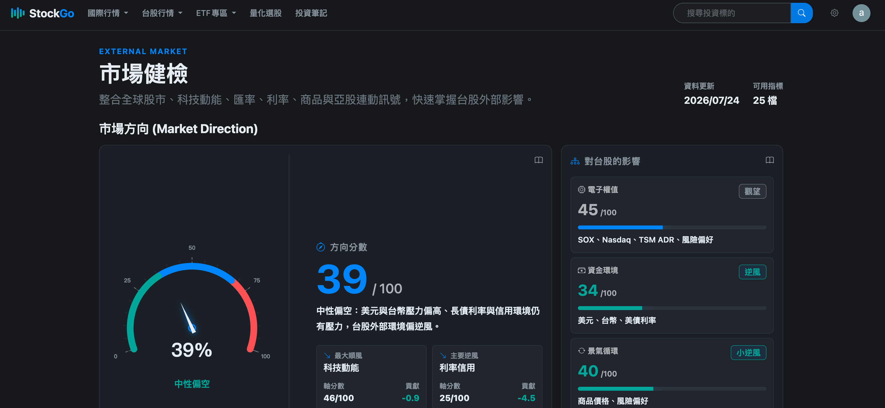Image resolution: width=885 pixels, height=408 pixels.
Task: Click the 25/100 axis score
Action: click(454, 398)
